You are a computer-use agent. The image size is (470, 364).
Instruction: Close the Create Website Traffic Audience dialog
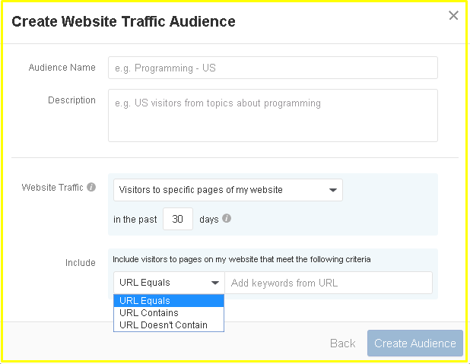click(x=453, y=15)
